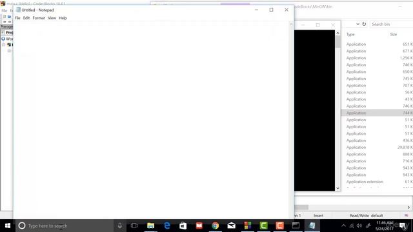Click the highlighted Application row sized 744 K

[377, 113]
